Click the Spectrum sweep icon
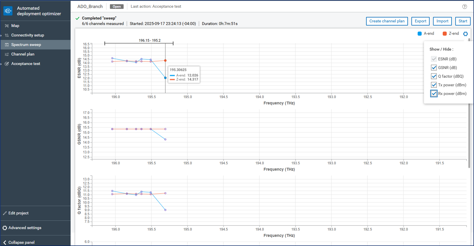The image size is (474, 246). 7,45
